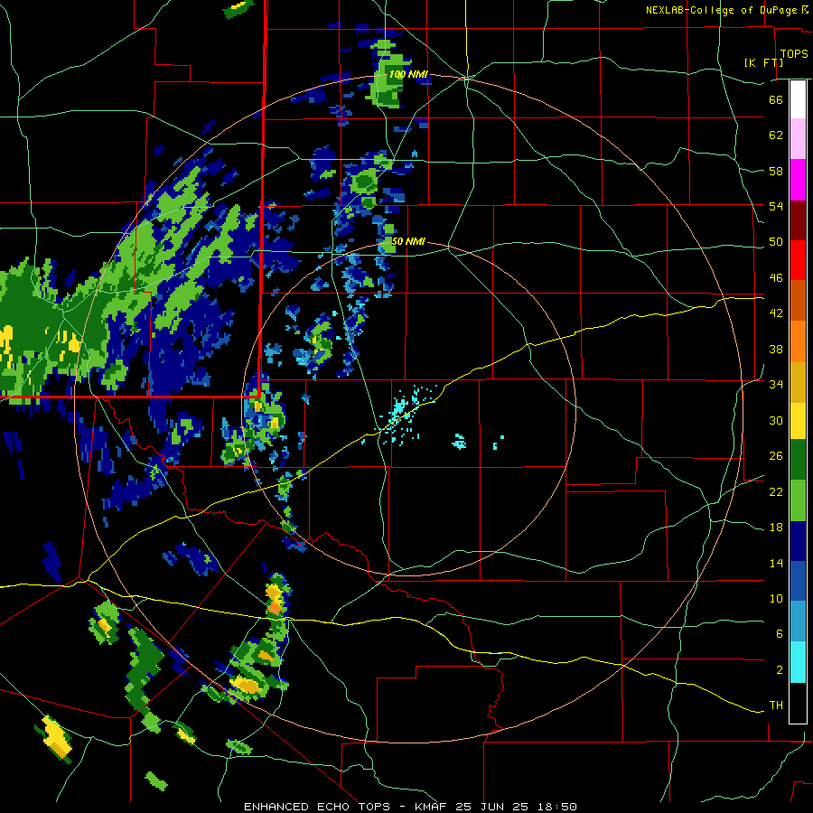Click the NEXLAB-College of DuPage label
This screenshot has width=813, height=813.
721,10
